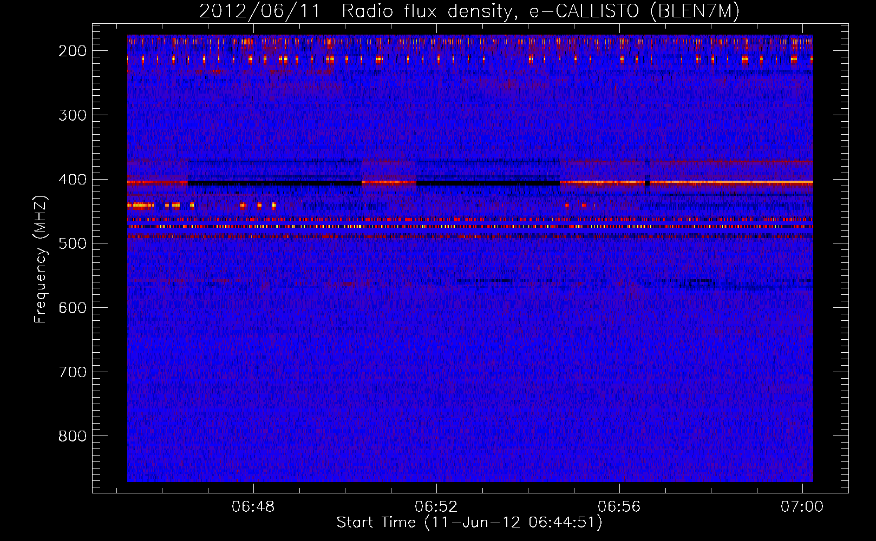The width and height of the screenshot is (876, 541).
Task: Click the 800 frequency tick label
Action: pos(73,436)
